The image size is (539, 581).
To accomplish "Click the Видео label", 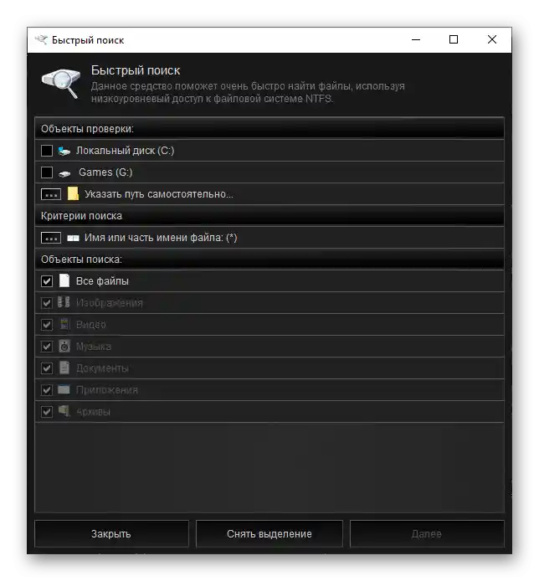I will pyautogui.click(x=91, y=325).
